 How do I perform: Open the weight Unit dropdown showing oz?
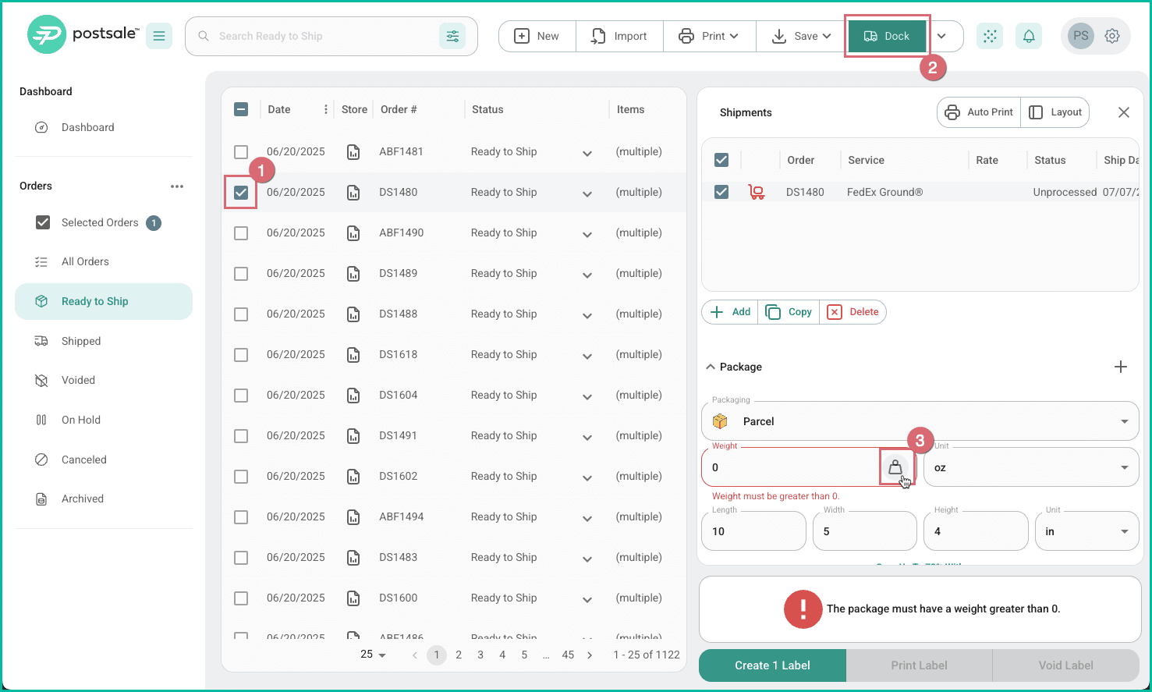(1031, 466)
